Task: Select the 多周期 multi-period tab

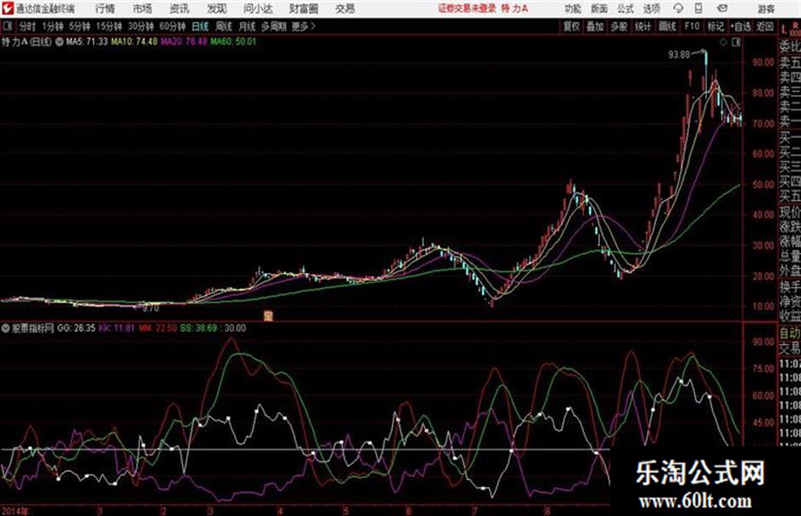Action: (273, 26)
